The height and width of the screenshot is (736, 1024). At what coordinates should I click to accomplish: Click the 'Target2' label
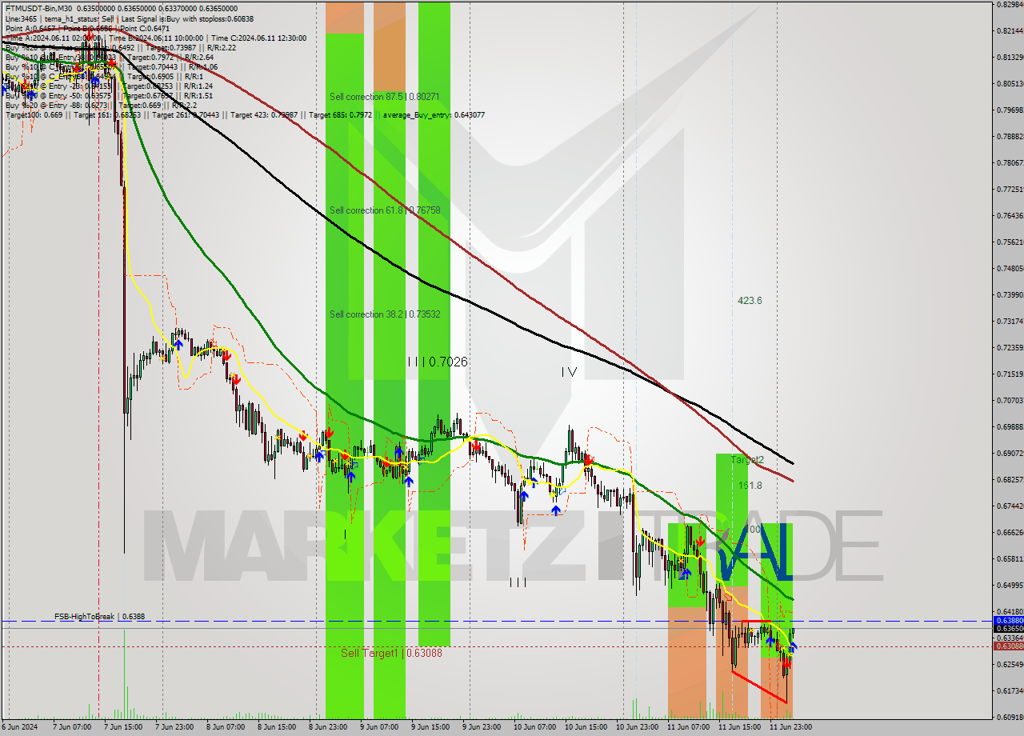pyautogui.click(x=748, y=460)
